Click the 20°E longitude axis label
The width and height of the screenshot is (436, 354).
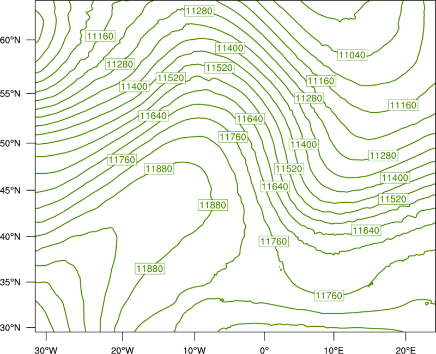[x=405, y=350]
